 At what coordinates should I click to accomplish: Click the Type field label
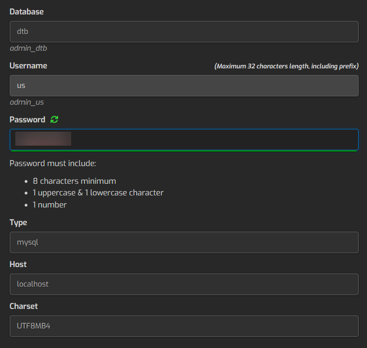(x=18, y=222)
